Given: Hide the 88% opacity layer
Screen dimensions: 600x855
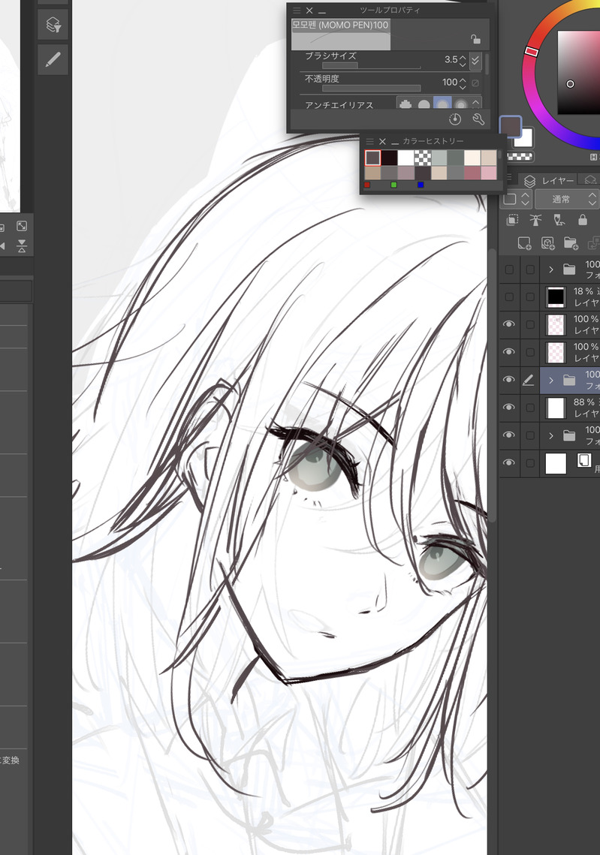Looking at the screenshot, I should pos(509,408).
